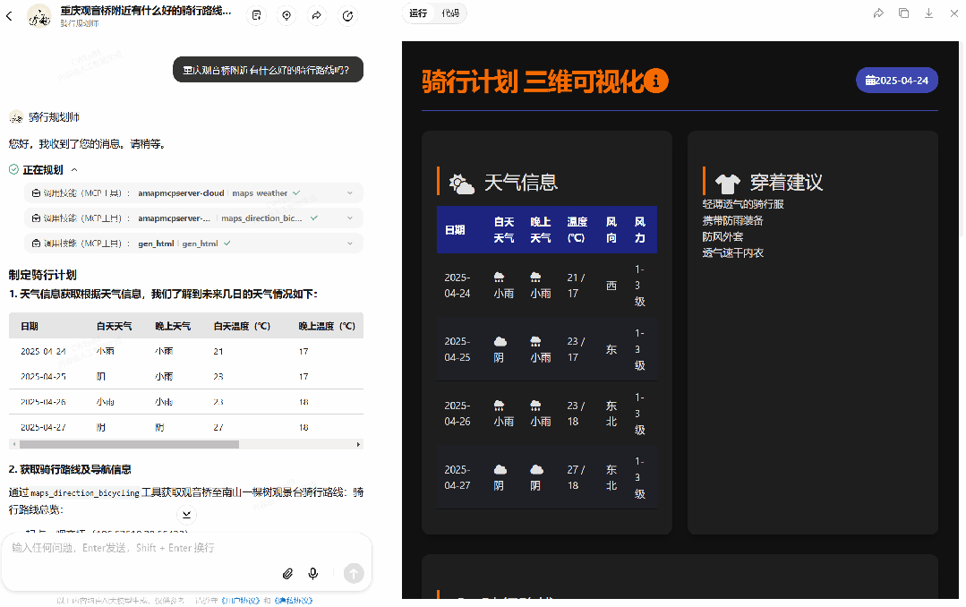
Task: Activate voice input with the microphone icon
Action: pyautogui.click(x=312, y=573)
